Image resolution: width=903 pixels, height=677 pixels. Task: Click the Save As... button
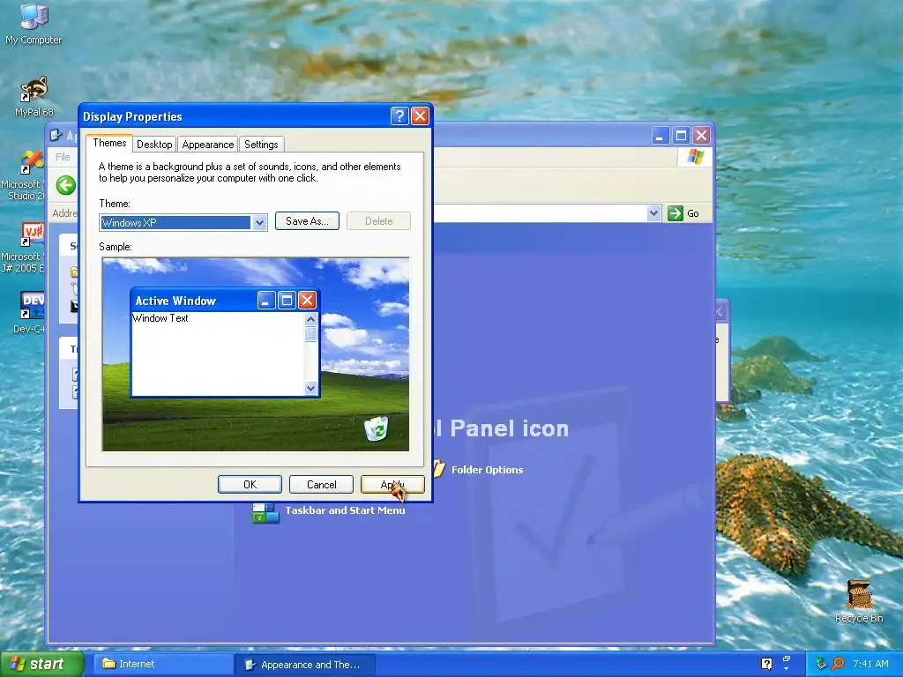[x=307, y=221]
